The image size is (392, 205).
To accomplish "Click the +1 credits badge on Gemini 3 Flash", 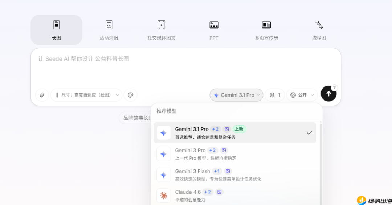I will pos(217,171).
